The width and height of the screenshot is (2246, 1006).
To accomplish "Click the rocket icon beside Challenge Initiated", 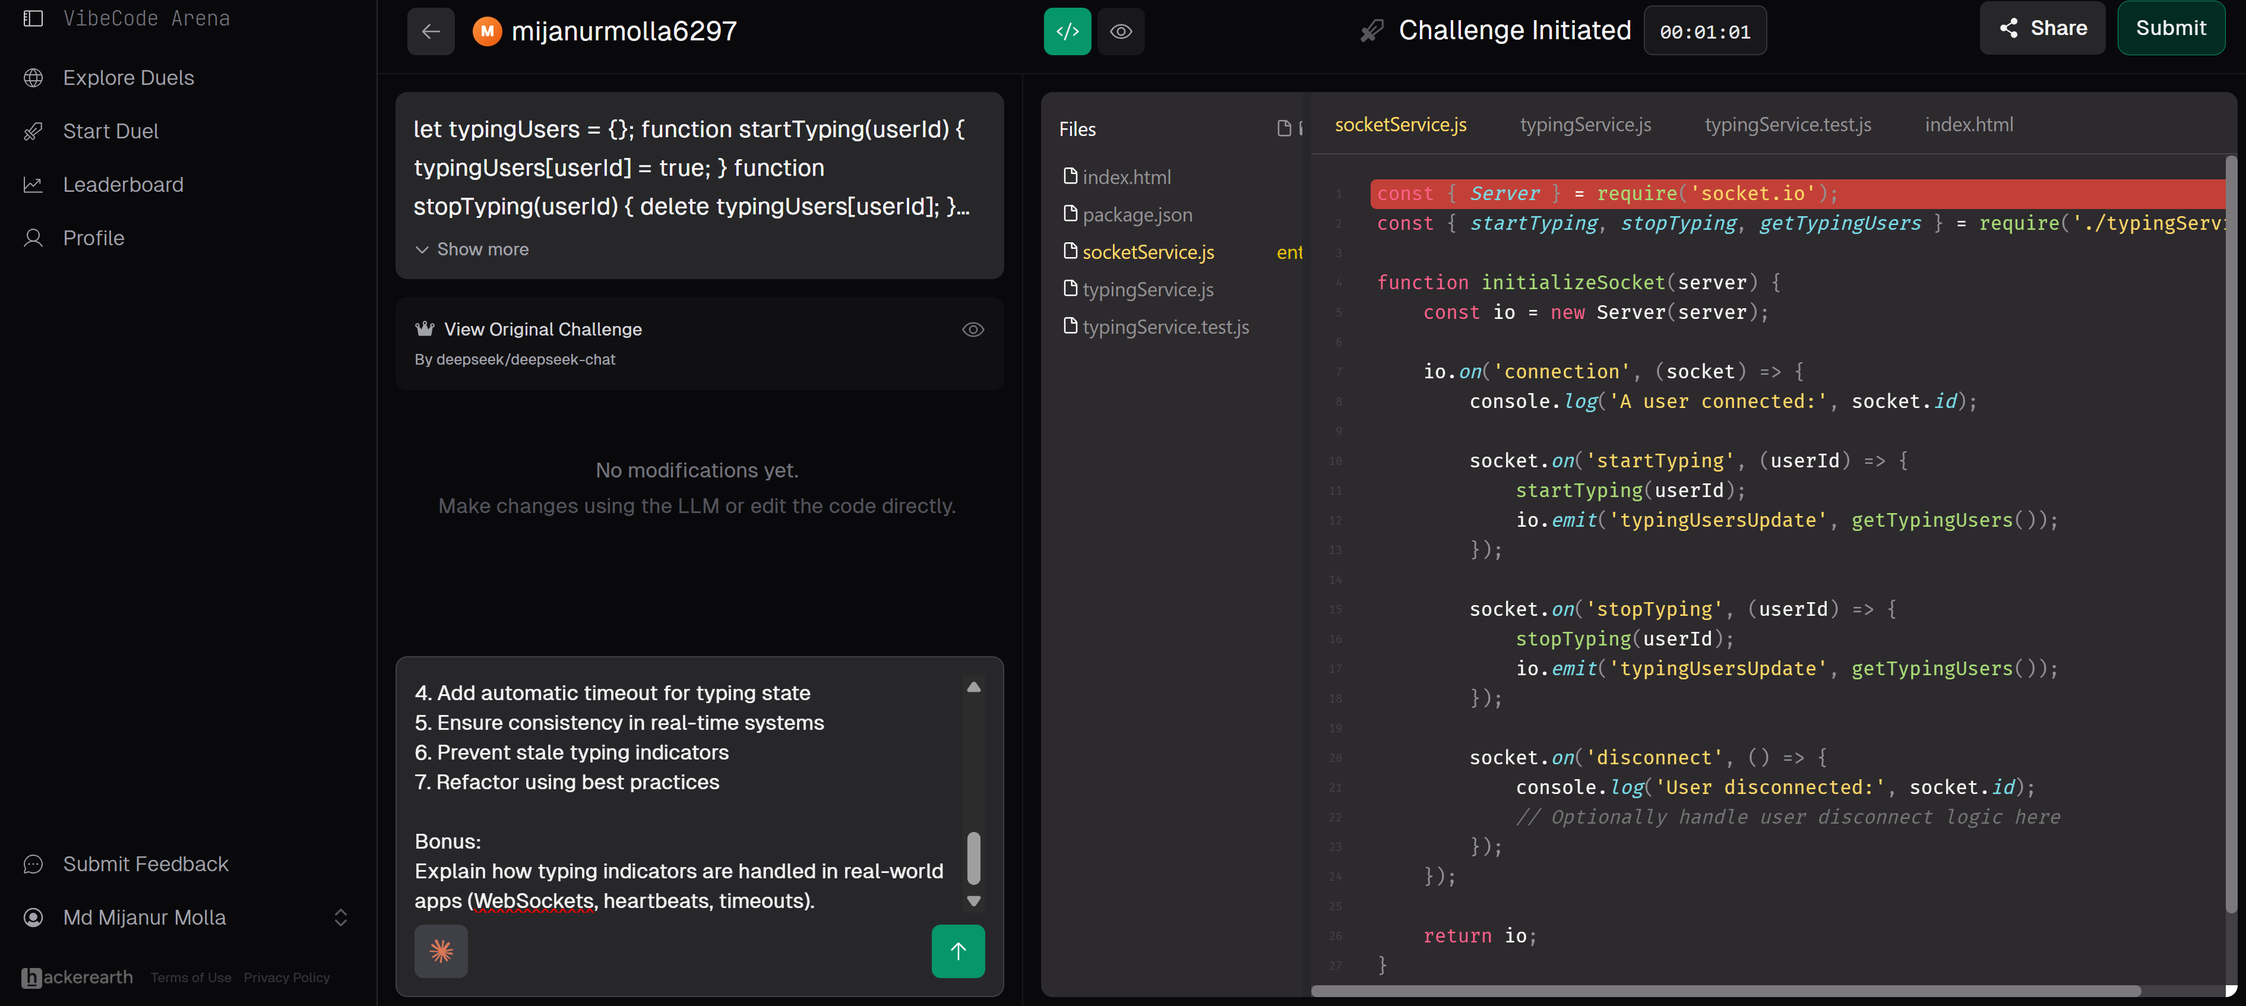I will click(x=1372, y=31).
